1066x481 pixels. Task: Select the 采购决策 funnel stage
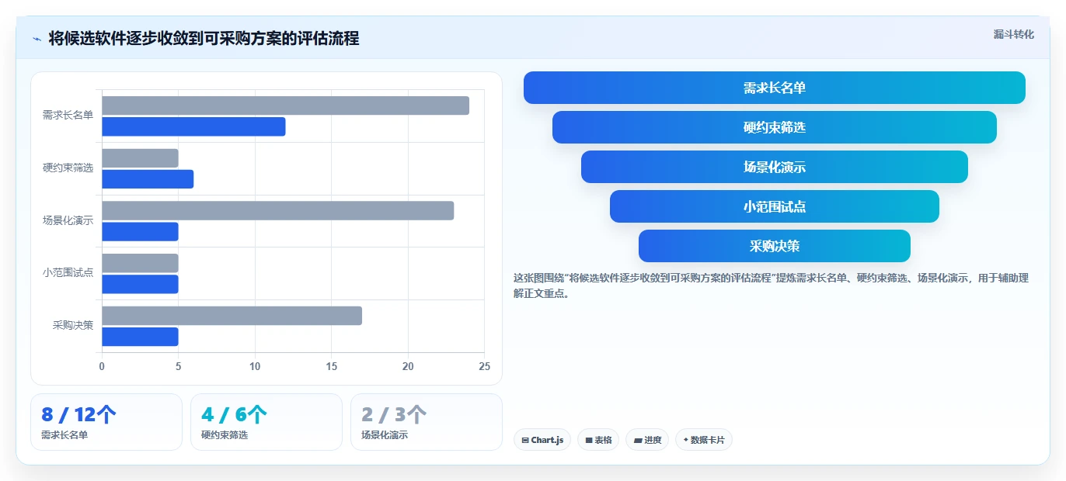(x=775, y=246)
